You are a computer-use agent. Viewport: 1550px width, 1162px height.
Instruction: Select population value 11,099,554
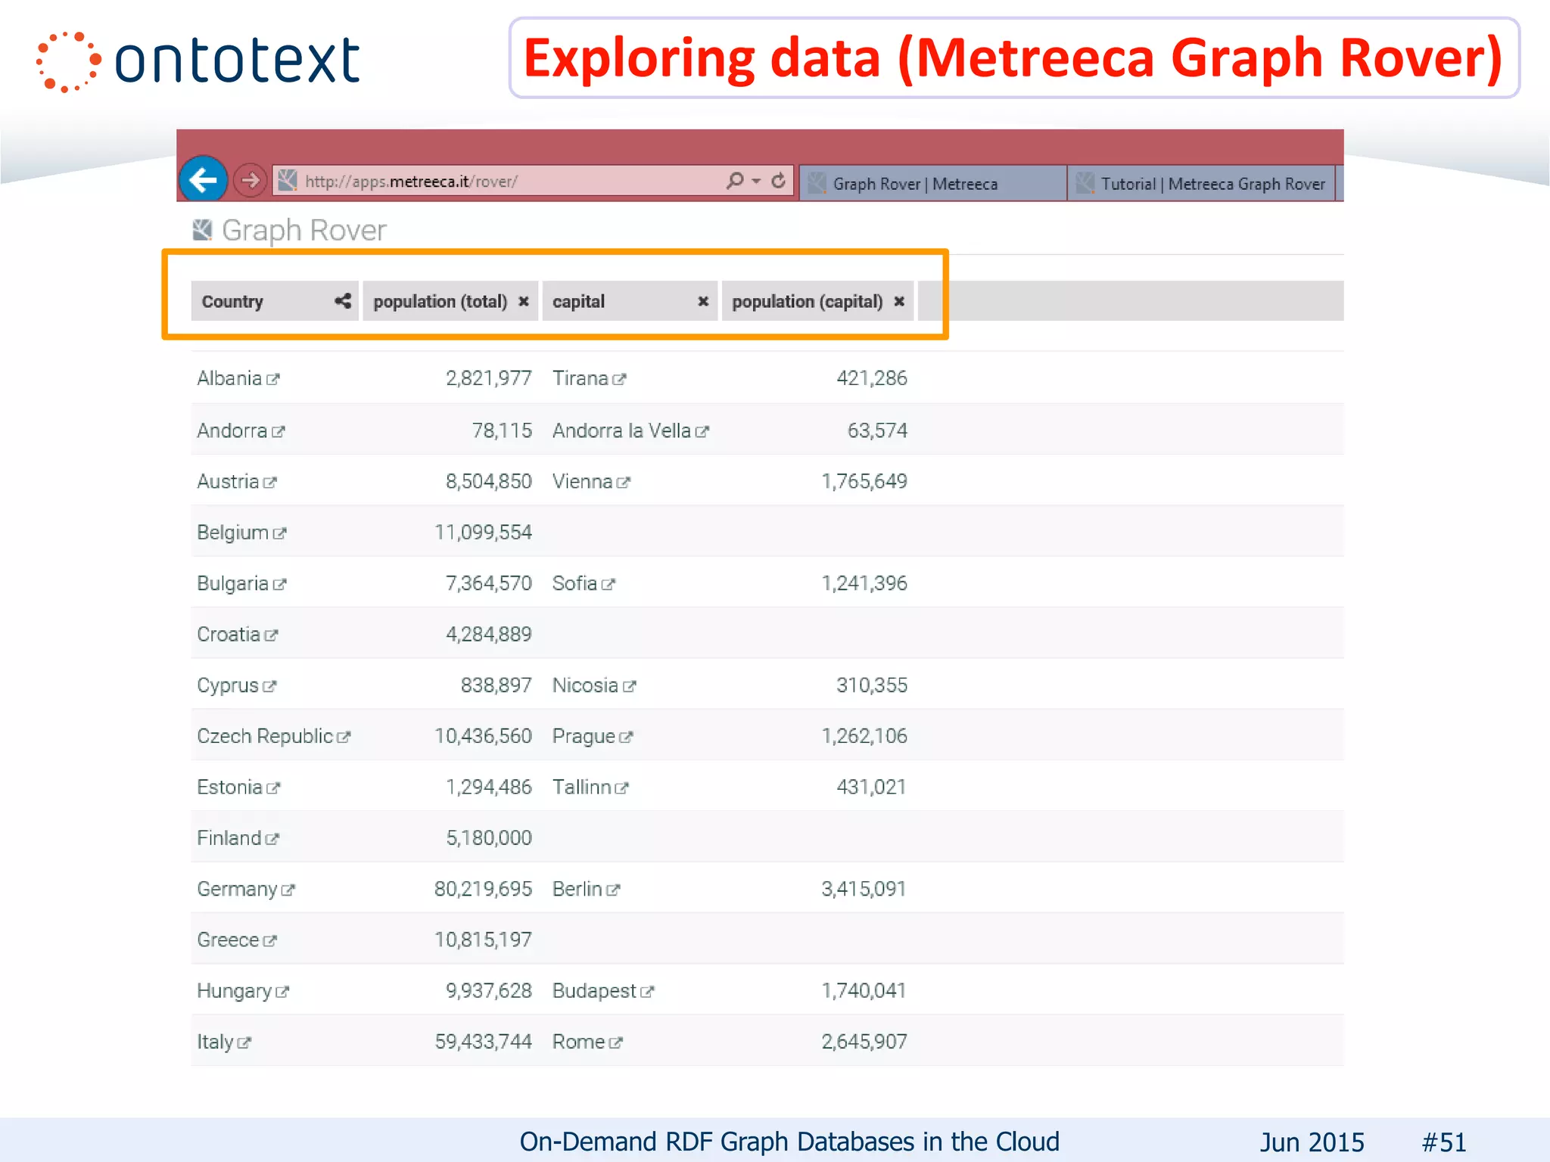click(483, 533)
